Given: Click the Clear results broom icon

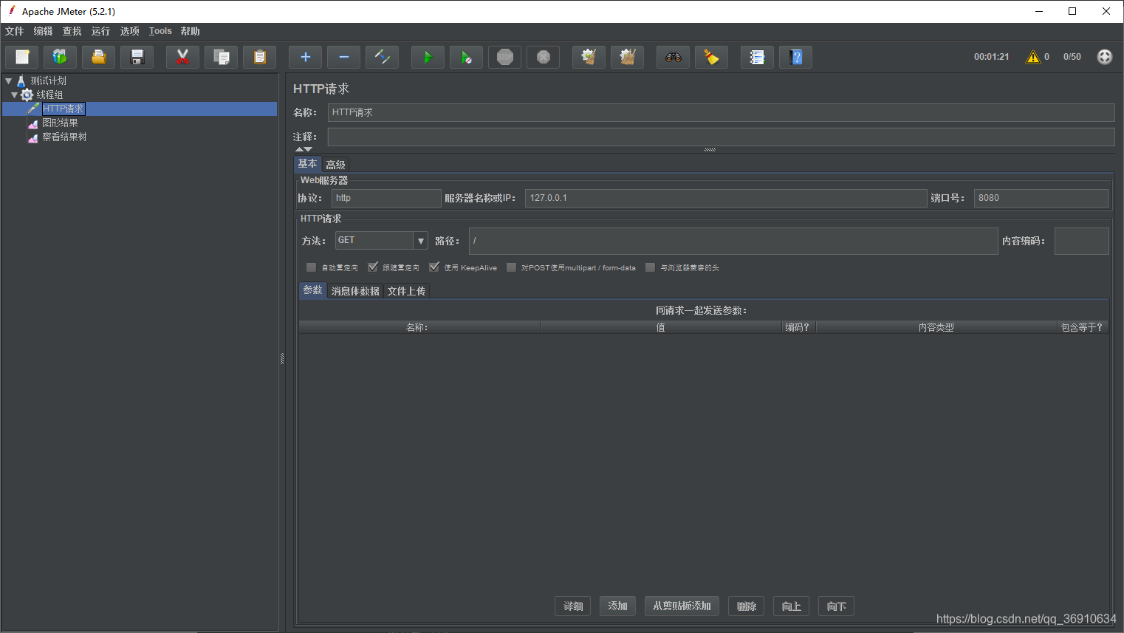Looking at the screenshot, I should pos(589,57).
